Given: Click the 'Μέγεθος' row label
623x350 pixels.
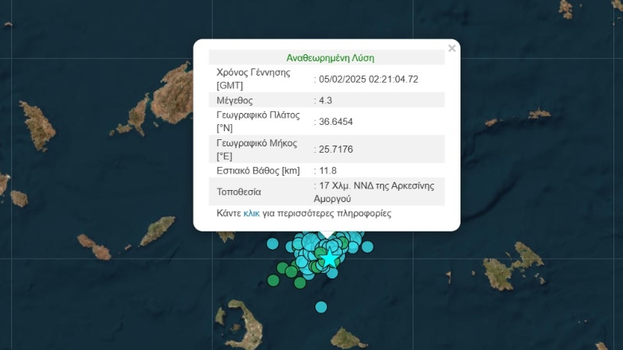Looking at the screenshot, I should coord(234,100).
